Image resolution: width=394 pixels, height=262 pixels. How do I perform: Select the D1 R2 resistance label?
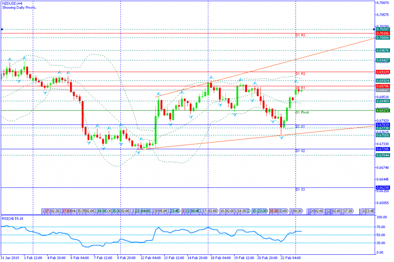(301, 74)
